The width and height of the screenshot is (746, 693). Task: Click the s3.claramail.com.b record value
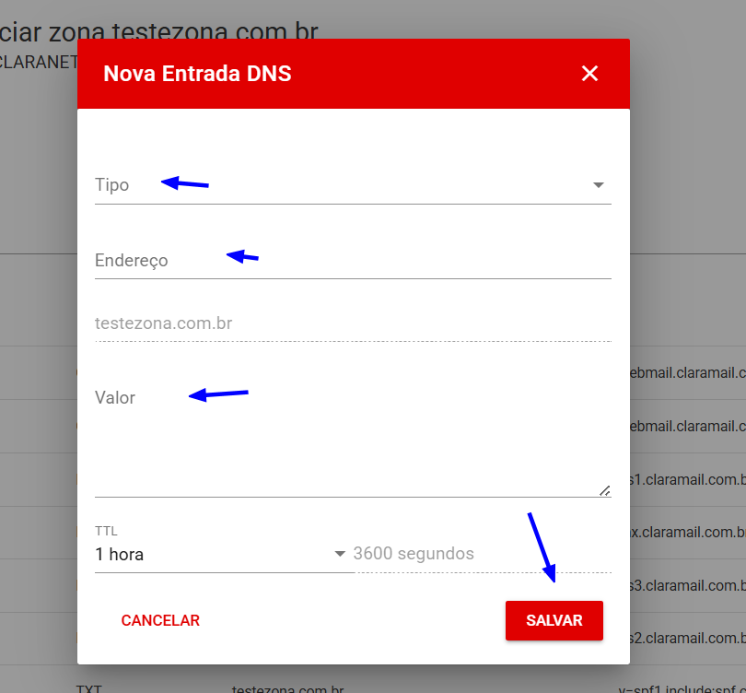[687, 586]
